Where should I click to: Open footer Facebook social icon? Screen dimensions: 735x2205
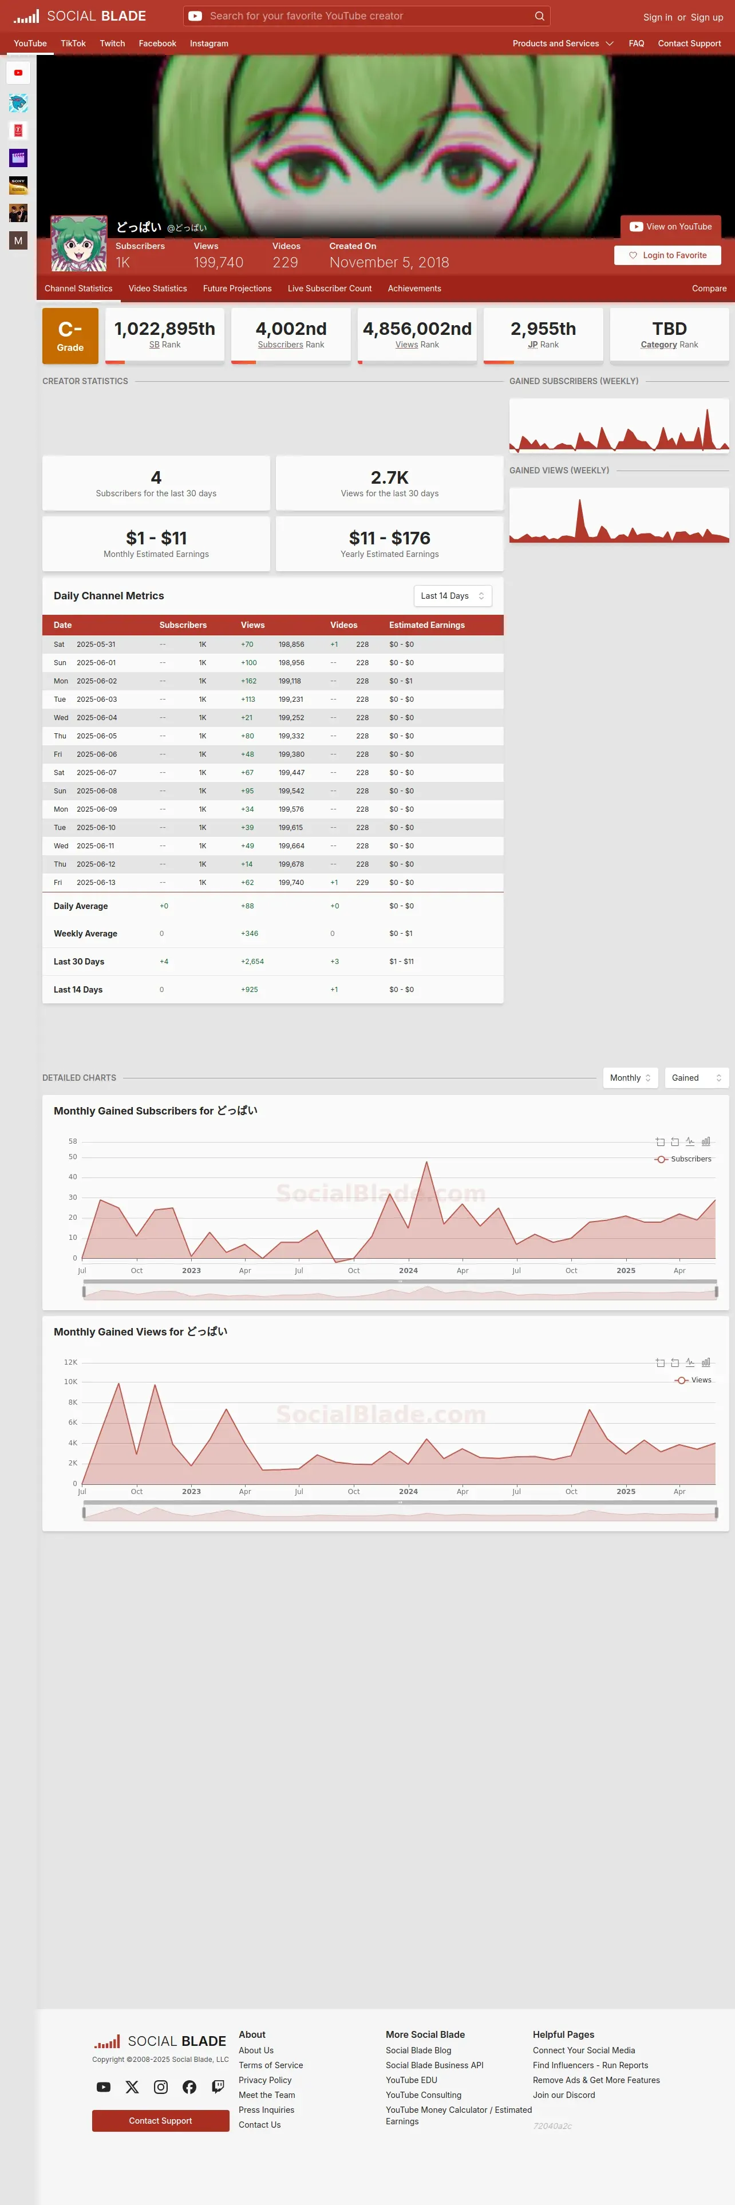(189, 2087)
